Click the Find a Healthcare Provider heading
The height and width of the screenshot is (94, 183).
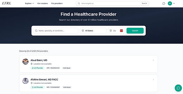(x=88, y=14)
